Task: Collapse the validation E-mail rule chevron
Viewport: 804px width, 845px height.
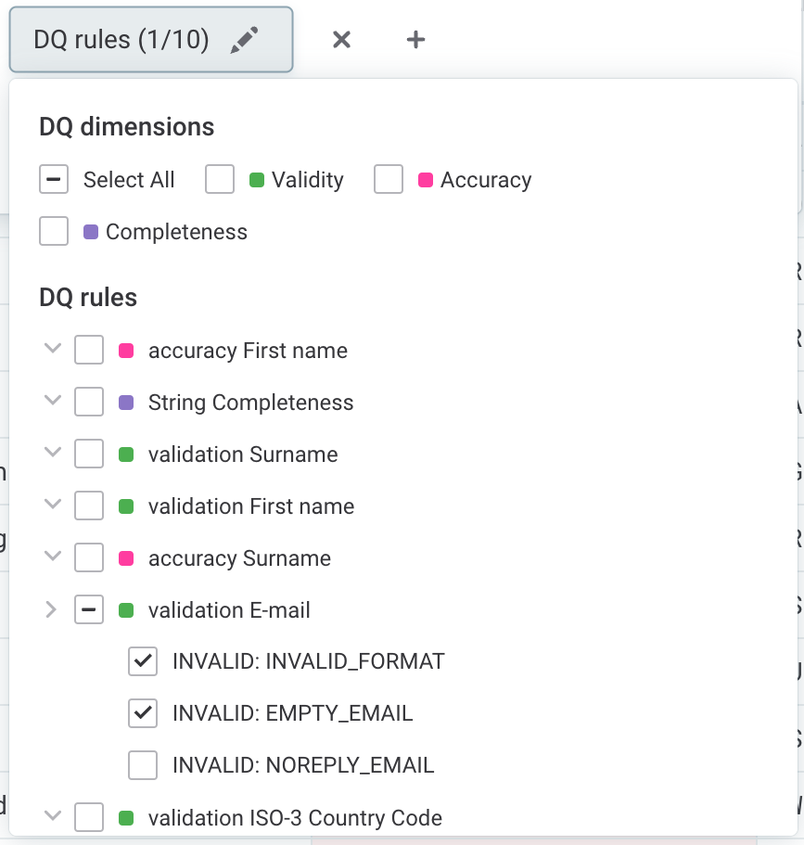Action: (x=53, y=609)
